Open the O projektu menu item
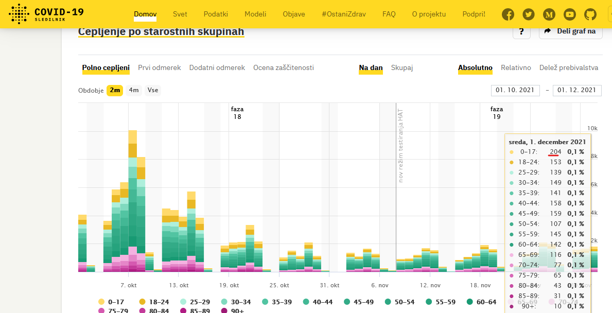Viewport: 612px width, 313px height. pyautogui.click(x=429, y=14)
